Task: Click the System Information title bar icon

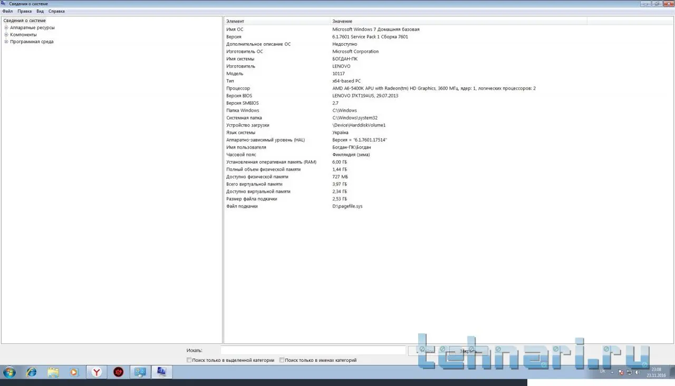Action: (4, 4)
